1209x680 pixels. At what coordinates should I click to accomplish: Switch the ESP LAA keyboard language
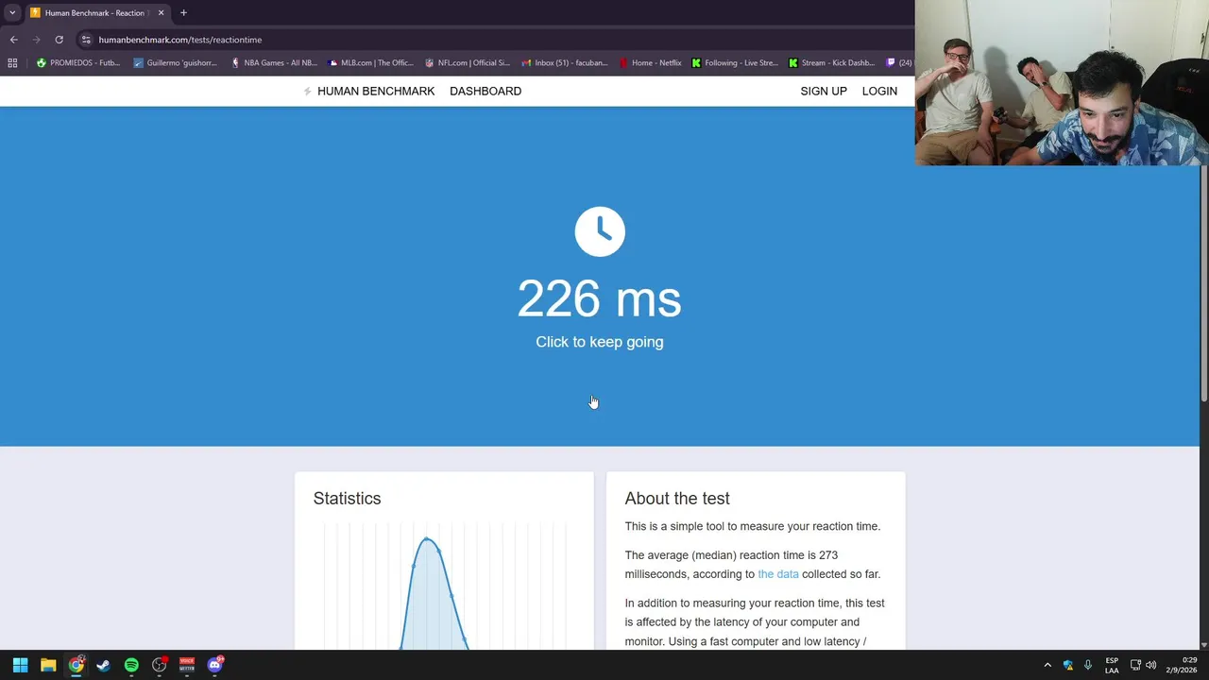pyautogui.click(x=1112, y=665)
